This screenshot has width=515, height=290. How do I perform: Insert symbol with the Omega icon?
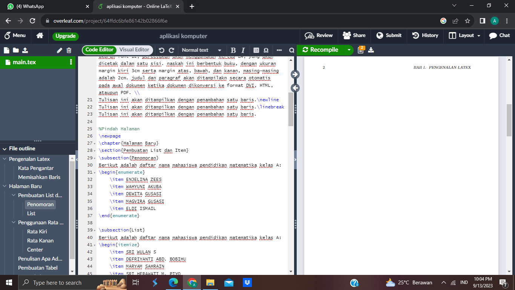[266, 50]
